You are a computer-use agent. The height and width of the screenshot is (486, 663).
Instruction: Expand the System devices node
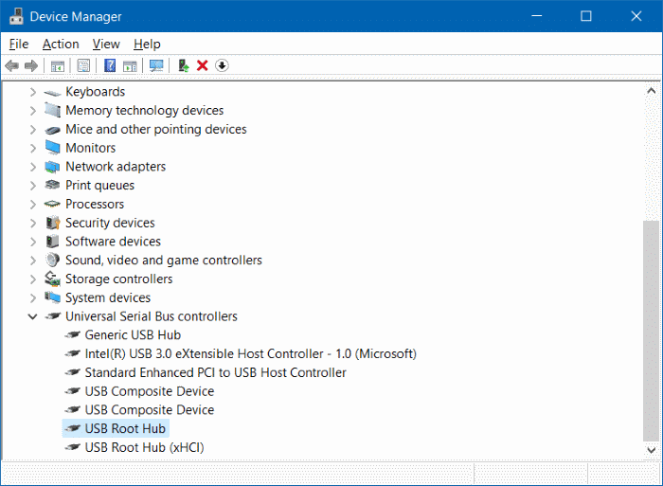(x=33, y=297)
